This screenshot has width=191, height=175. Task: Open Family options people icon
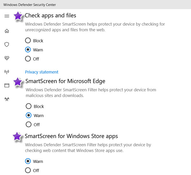(7, 99)
